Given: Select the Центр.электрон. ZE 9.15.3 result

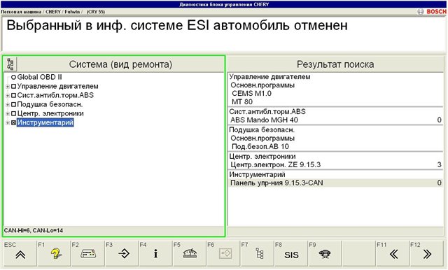Looking at the screenshot, I should click(336, 164).
